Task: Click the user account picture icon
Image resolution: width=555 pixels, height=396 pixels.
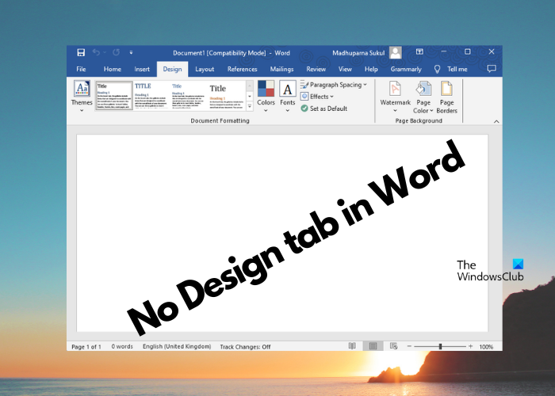Action: click(395, 52)
